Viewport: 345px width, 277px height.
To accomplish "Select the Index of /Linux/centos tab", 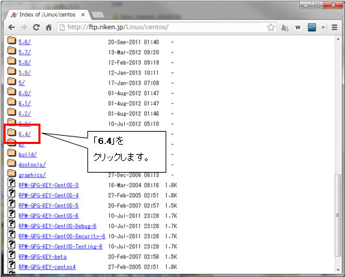I will pos(47,14).
